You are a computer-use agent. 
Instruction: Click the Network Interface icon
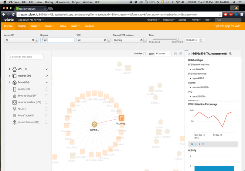pos(14,102)
